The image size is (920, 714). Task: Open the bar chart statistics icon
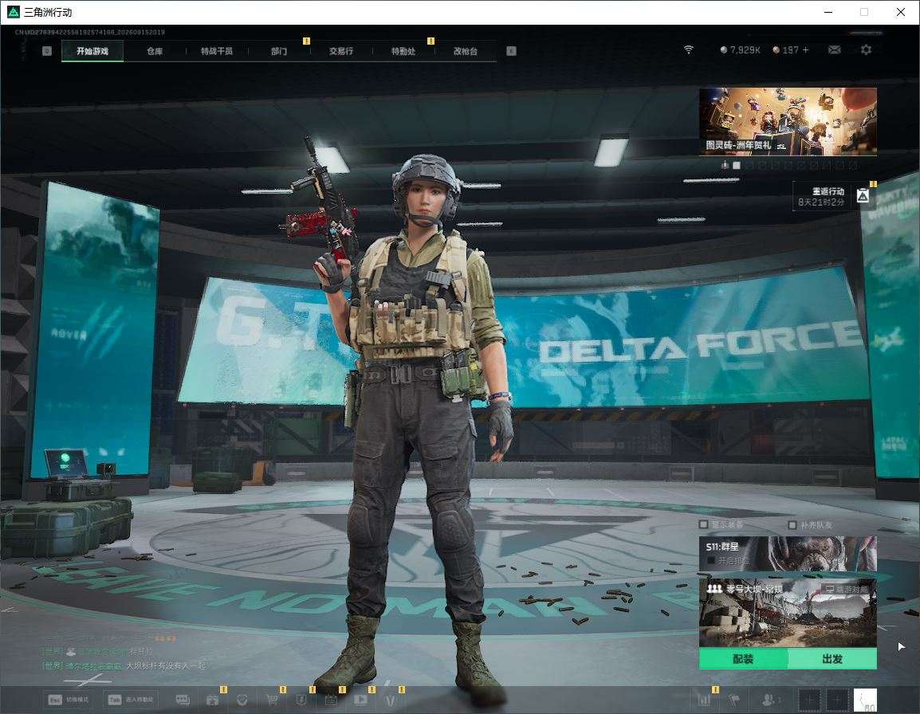704,700
